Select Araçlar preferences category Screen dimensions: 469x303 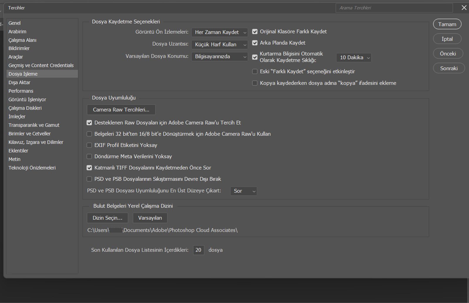(42, 57)
